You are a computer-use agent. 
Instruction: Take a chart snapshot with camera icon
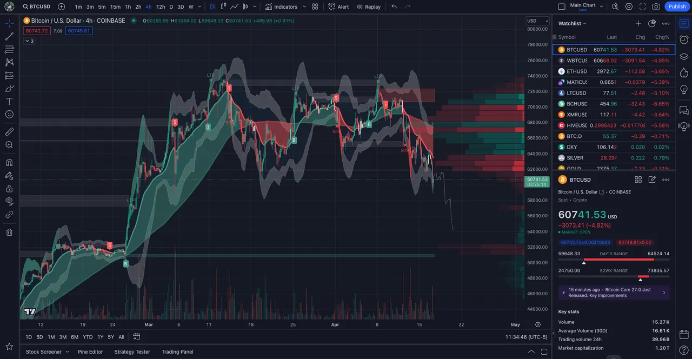[656, 6]
